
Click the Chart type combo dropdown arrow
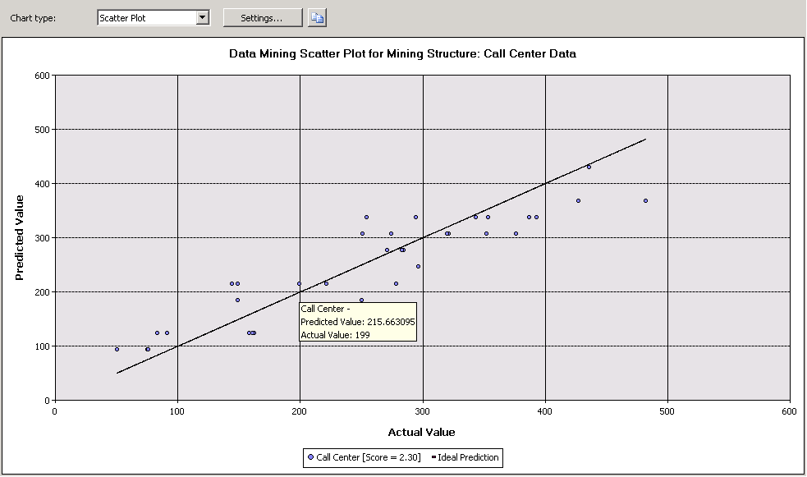[199, 17]
